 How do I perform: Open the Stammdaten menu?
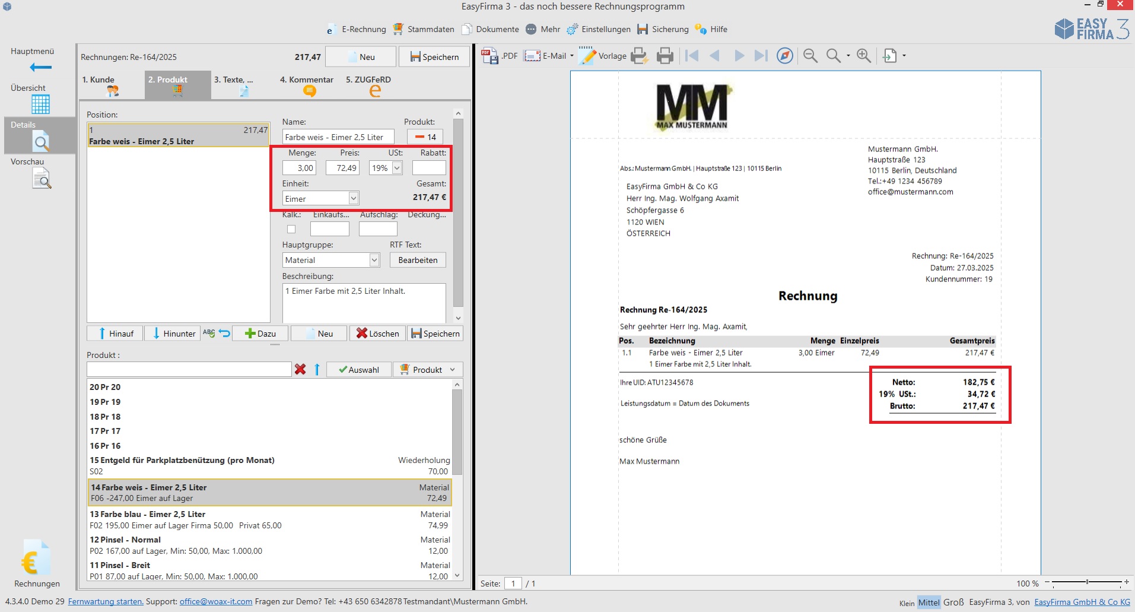pos(424,29)
